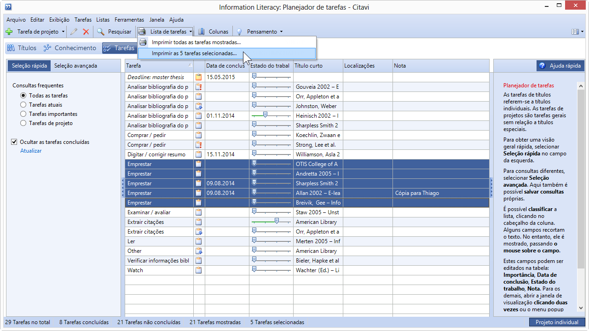Viewport: 589px width, 331px height.
Task: Click the Conhecimento tab icon
Action: [47, 48]
